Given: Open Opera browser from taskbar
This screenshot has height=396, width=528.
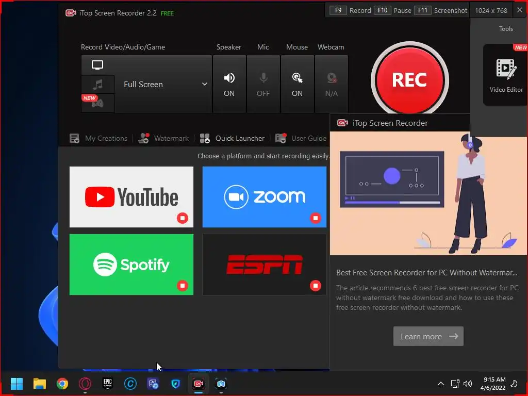Looking at the screenshot, I should coord(85,384).
